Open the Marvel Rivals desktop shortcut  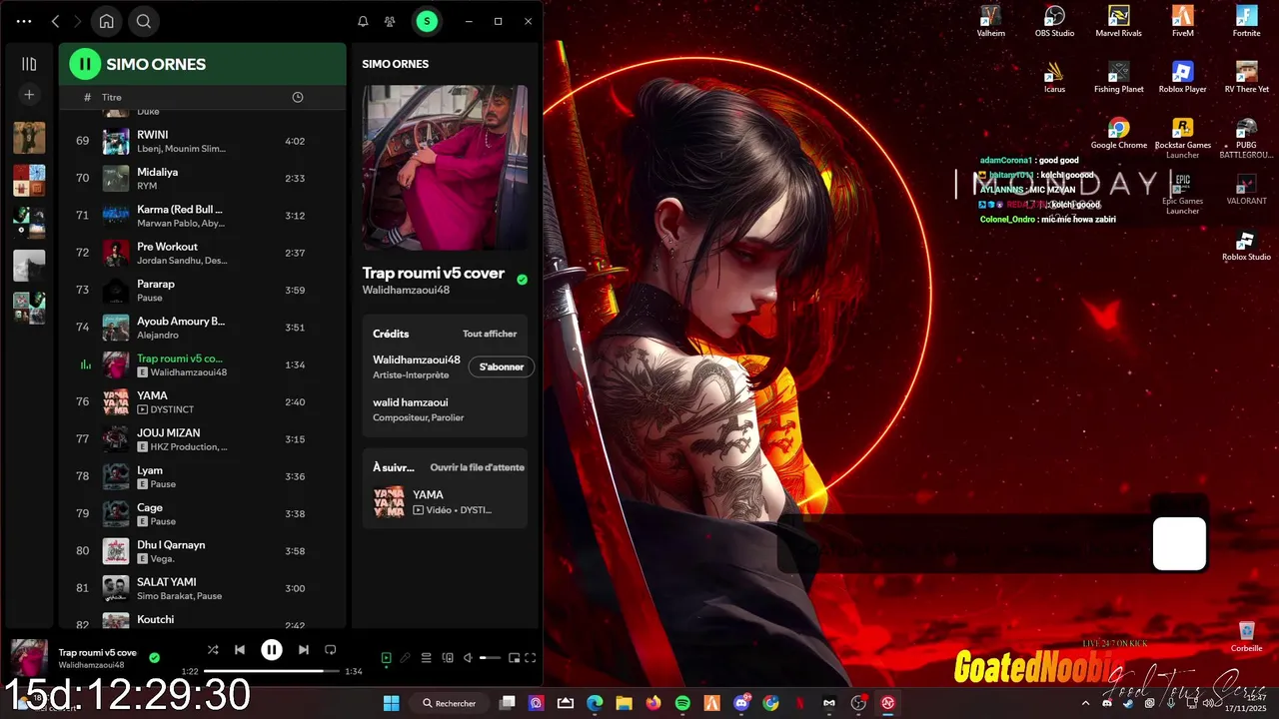coord(1118,21)
